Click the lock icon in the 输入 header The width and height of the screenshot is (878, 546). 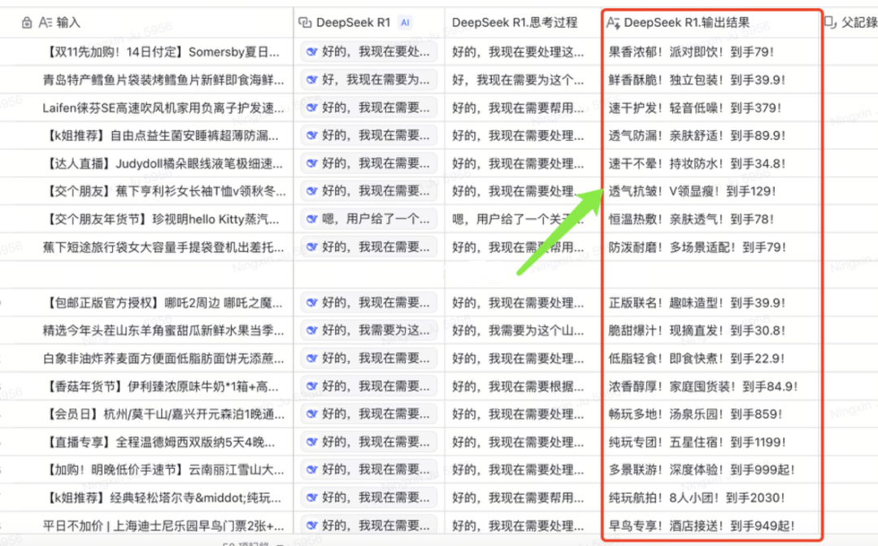click(x=27, y=23)
